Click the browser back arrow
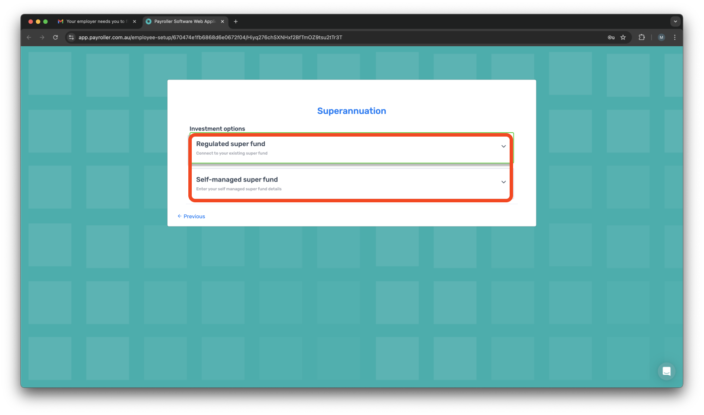Image resolution: width=704 pixels, height=415 pixels. click(x=29, y=38)
